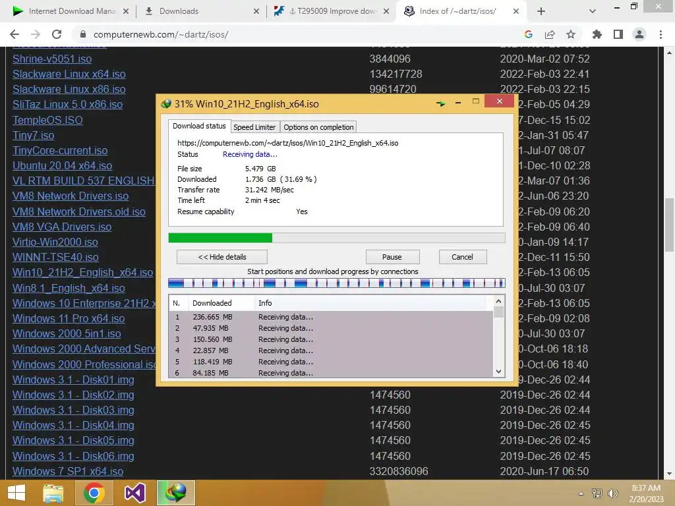The image size is (675, 506).
Task: Select connection row 5 with 118.419 MB
Action: [331, 362]
